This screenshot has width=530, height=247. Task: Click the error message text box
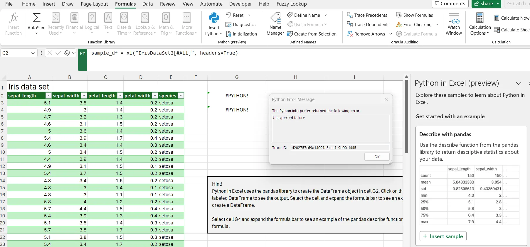331,128
